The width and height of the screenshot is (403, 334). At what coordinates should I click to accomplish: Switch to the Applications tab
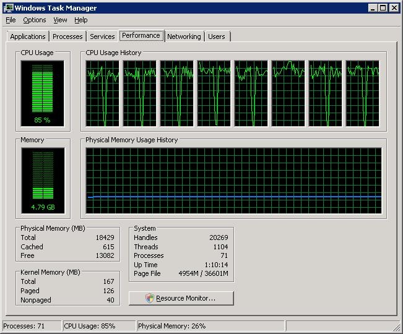pos(28,36)
